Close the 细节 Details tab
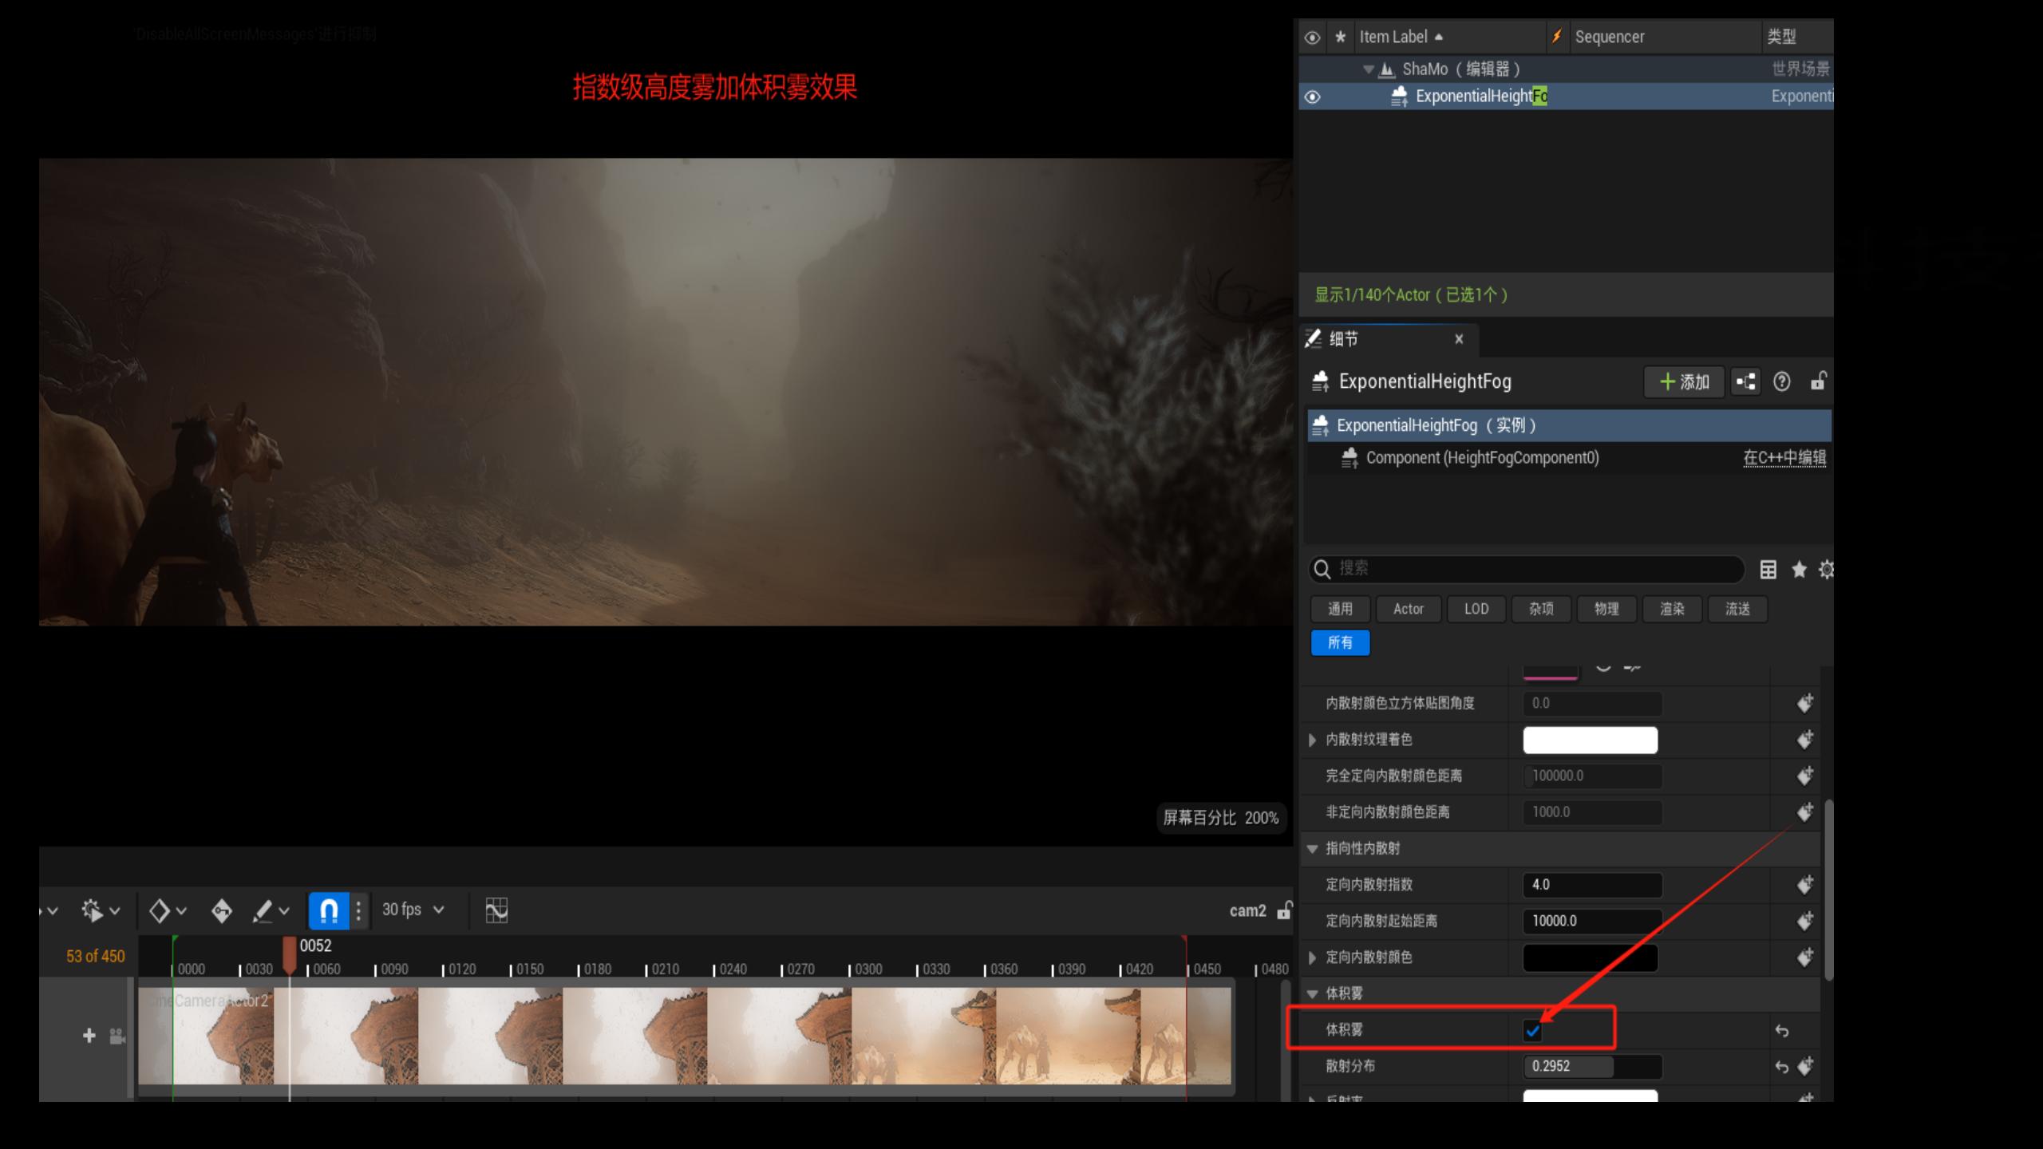2043x1149 pixels. coord(1459,339)
